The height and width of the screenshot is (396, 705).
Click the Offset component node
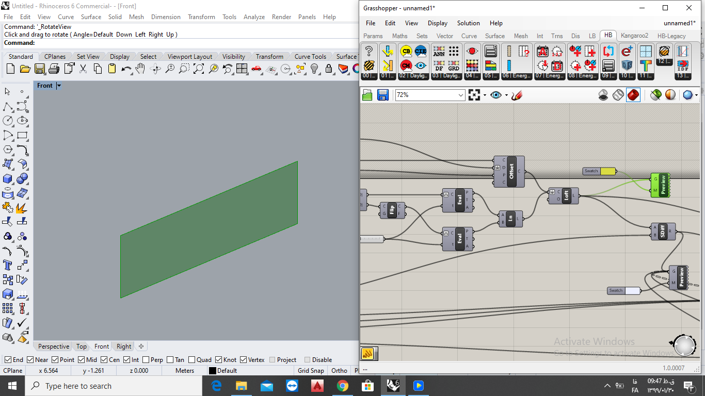coord(509,171)
